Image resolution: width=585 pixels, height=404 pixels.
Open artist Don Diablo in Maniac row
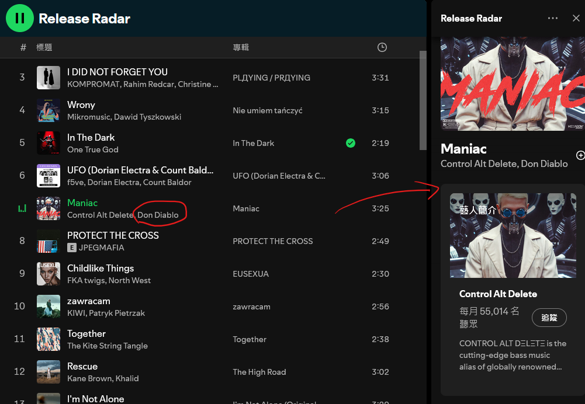coord(158,215)
